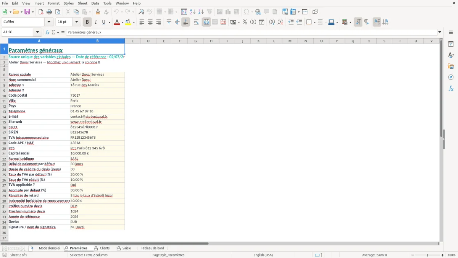Open the Font Name dropdown

(x=49, y=22)
